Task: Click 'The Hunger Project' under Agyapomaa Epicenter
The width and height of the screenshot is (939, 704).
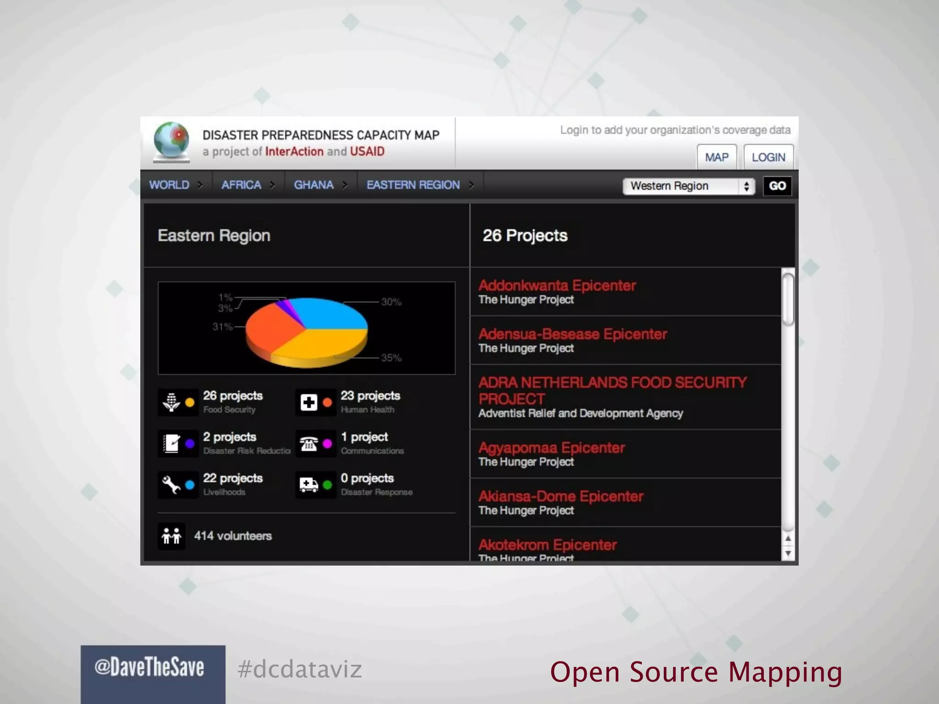Action: (x=526, y=462)
